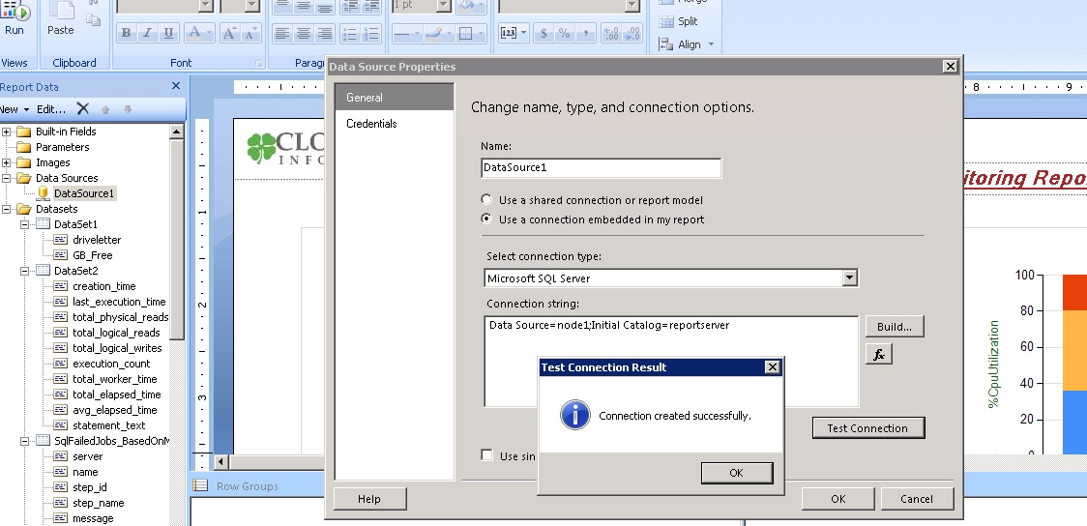The height and width of the screenshot is (526, 1087).
Task: Apply underline formatting
Action: [x=169, y=33]
